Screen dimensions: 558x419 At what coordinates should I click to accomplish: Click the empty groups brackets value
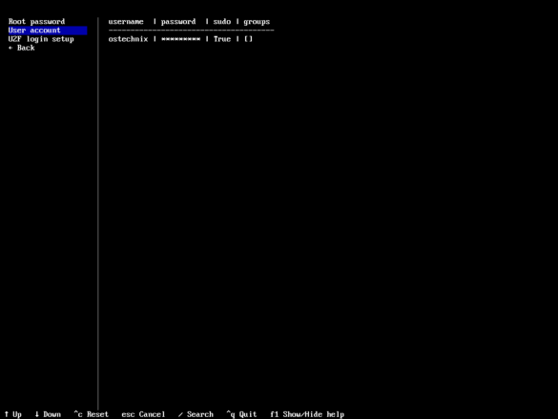[x=248, y=39]
